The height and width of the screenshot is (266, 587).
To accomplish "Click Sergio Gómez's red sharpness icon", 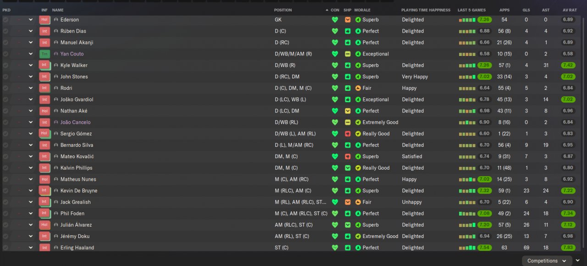I will pos(348,134).
